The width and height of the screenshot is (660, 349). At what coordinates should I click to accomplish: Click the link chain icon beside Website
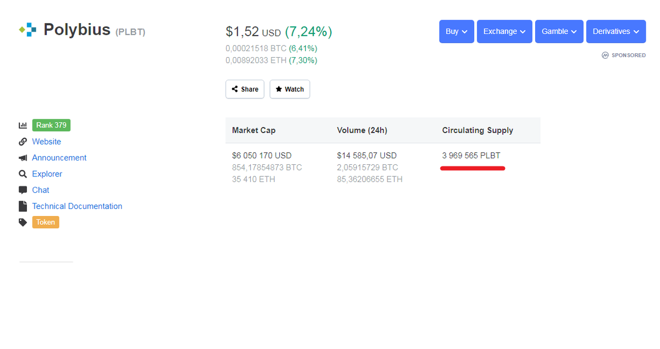(23, 142)
